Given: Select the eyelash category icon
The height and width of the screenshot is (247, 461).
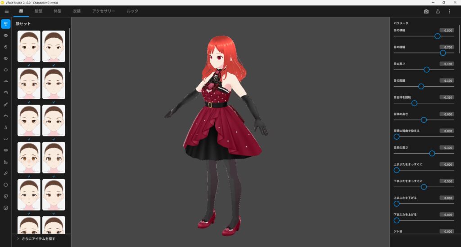Looking at the screenshot, I should tap(5, 115).
